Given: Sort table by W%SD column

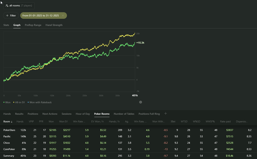Looking at the screenshot, I should click(196, 121).
